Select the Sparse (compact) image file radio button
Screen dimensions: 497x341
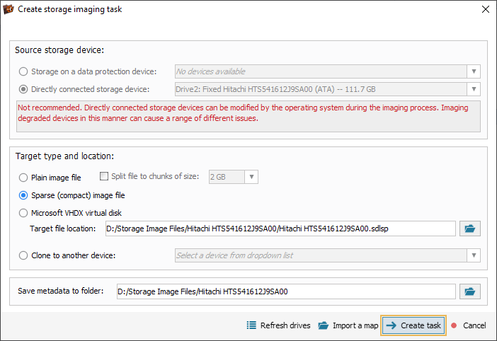(x=23, y=195)
